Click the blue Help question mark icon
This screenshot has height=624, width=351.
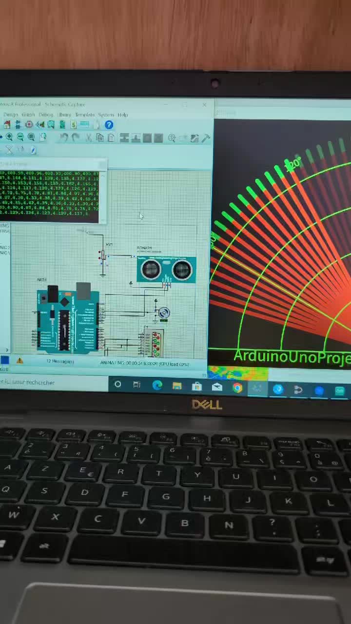(109, 125)
